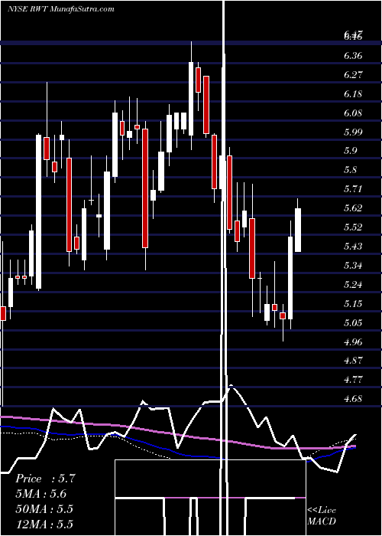Click the 5.34 price axis label
This screenshot has width=382, height=536.
[354, 266]
